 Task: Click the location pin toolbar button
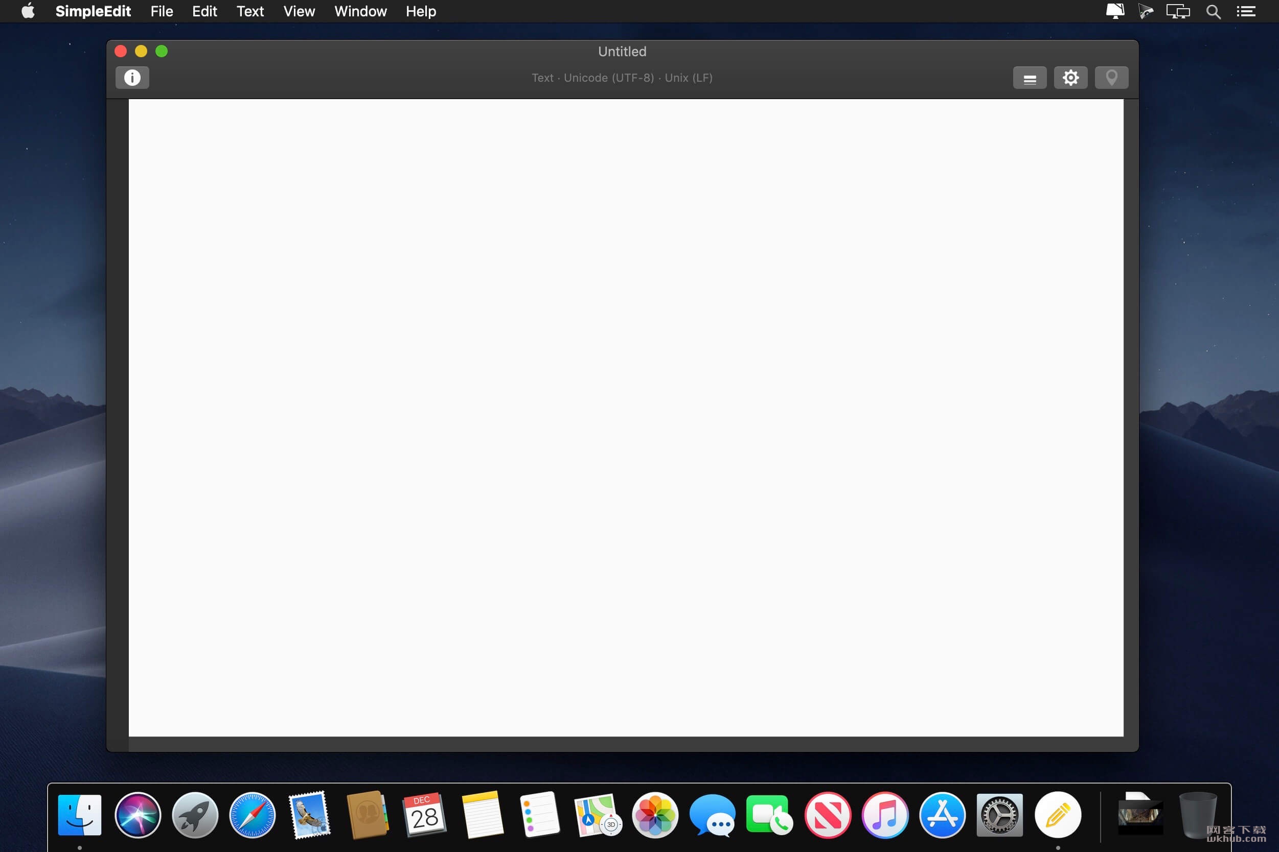(1111, 78)
